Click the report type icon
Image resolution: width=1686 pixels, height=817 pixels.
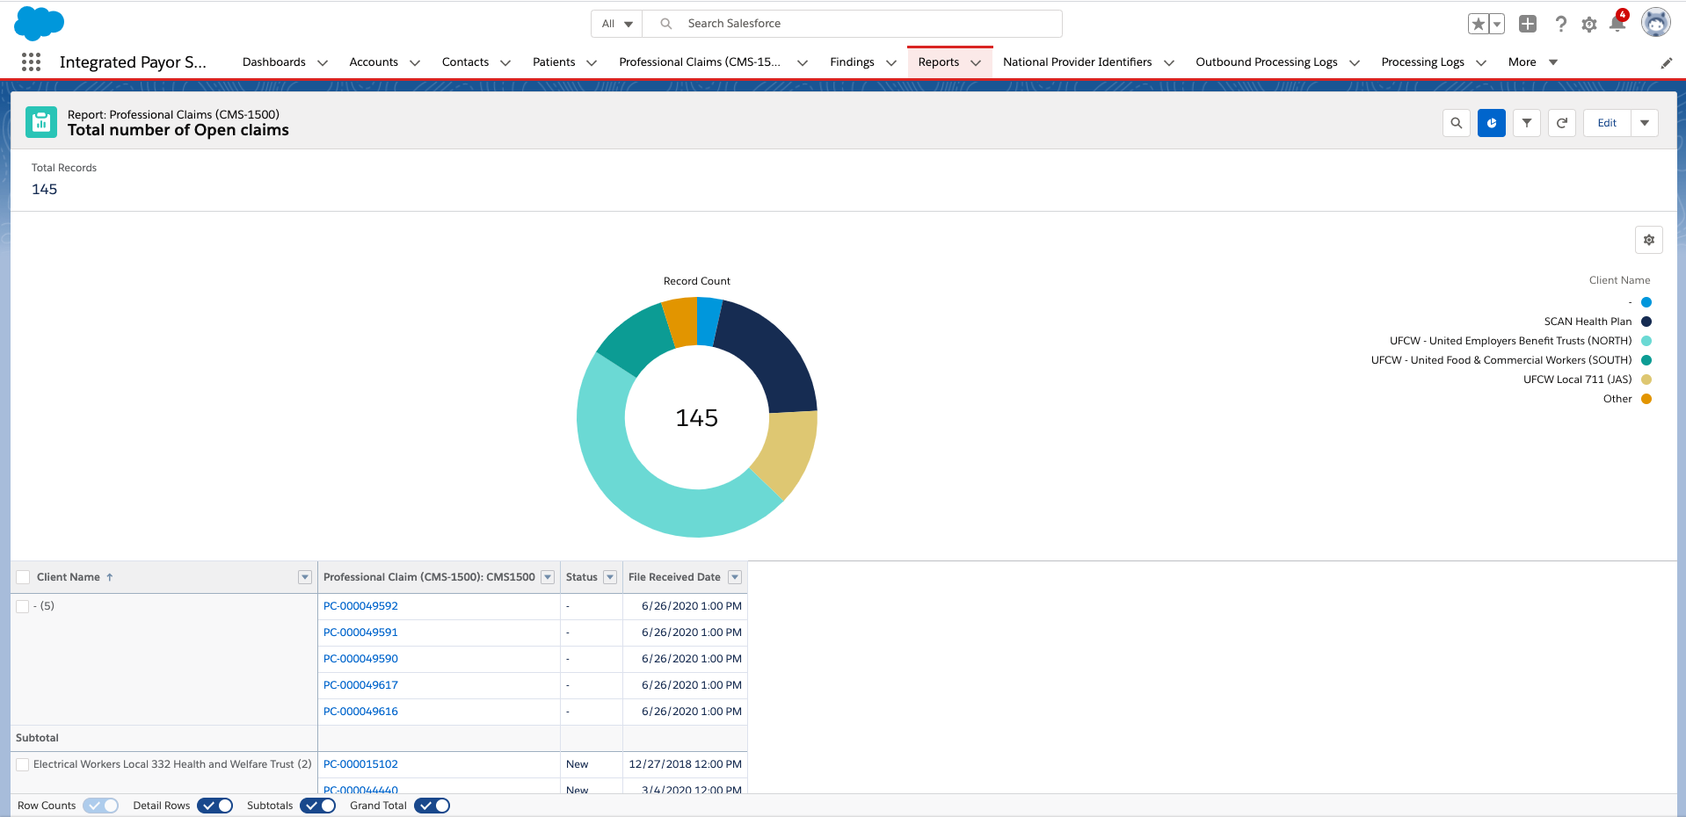tap(41, 122)
